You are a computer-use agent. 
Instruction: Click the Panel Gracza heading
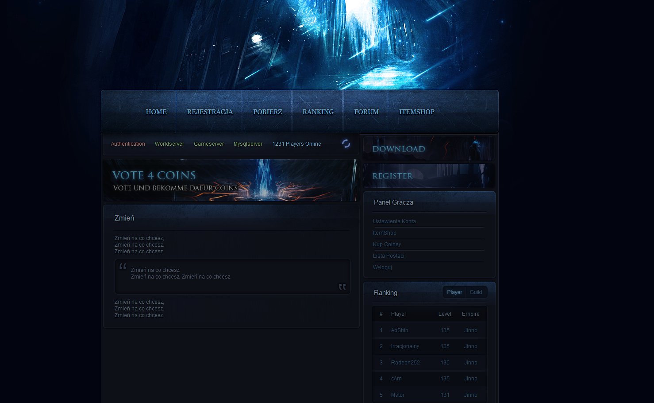393,202
